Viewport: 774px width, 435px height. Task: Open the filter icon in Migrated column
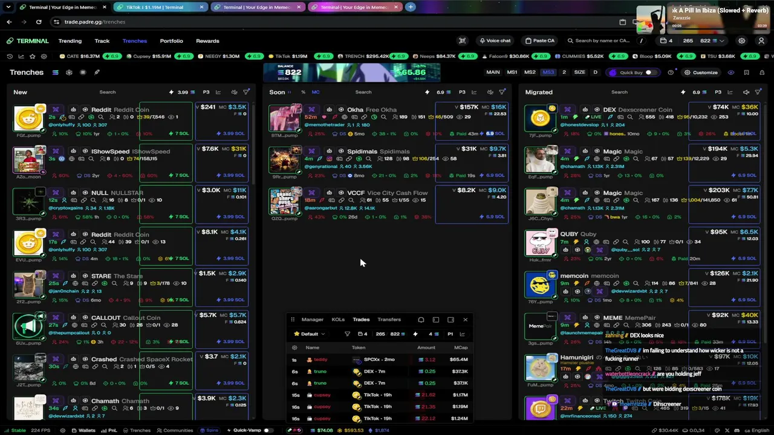[758, 92]
